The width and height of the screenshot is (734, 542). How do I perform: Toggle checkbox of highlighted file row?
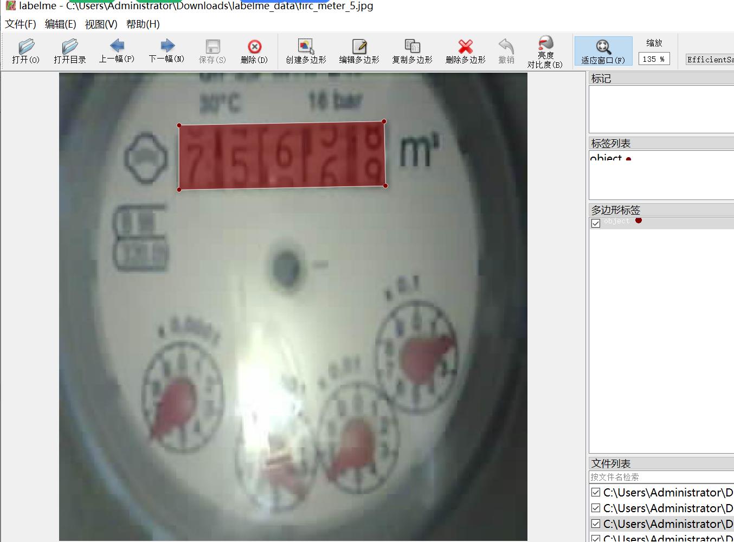(x=596, y=524)
